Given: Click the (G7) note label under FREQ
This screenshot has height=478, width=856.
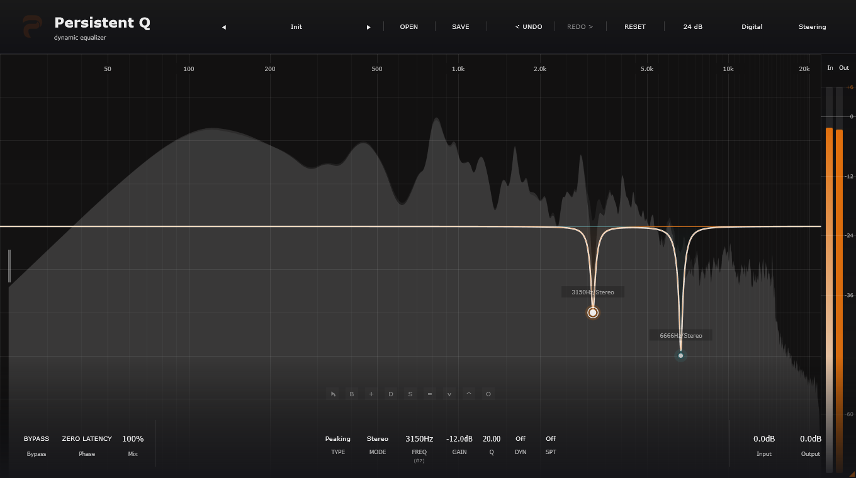Looking at the screenshot, I should pyautogui.click(x=419, y=461).
